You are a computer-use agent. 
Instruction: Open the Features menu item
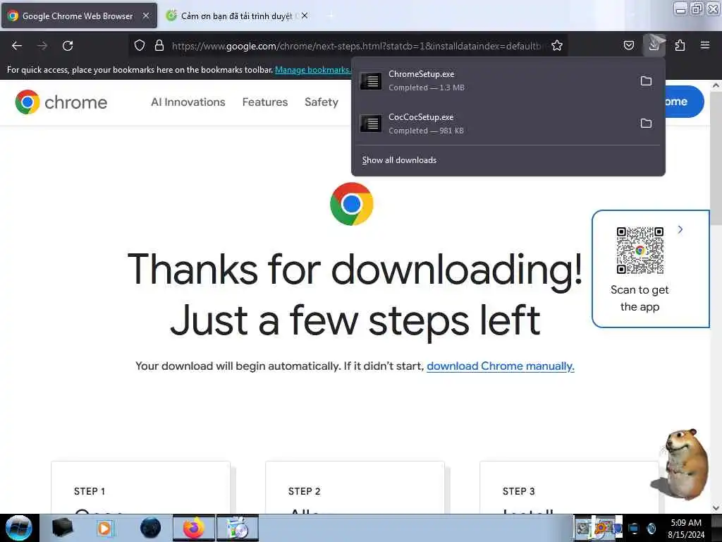coord(265,102)
